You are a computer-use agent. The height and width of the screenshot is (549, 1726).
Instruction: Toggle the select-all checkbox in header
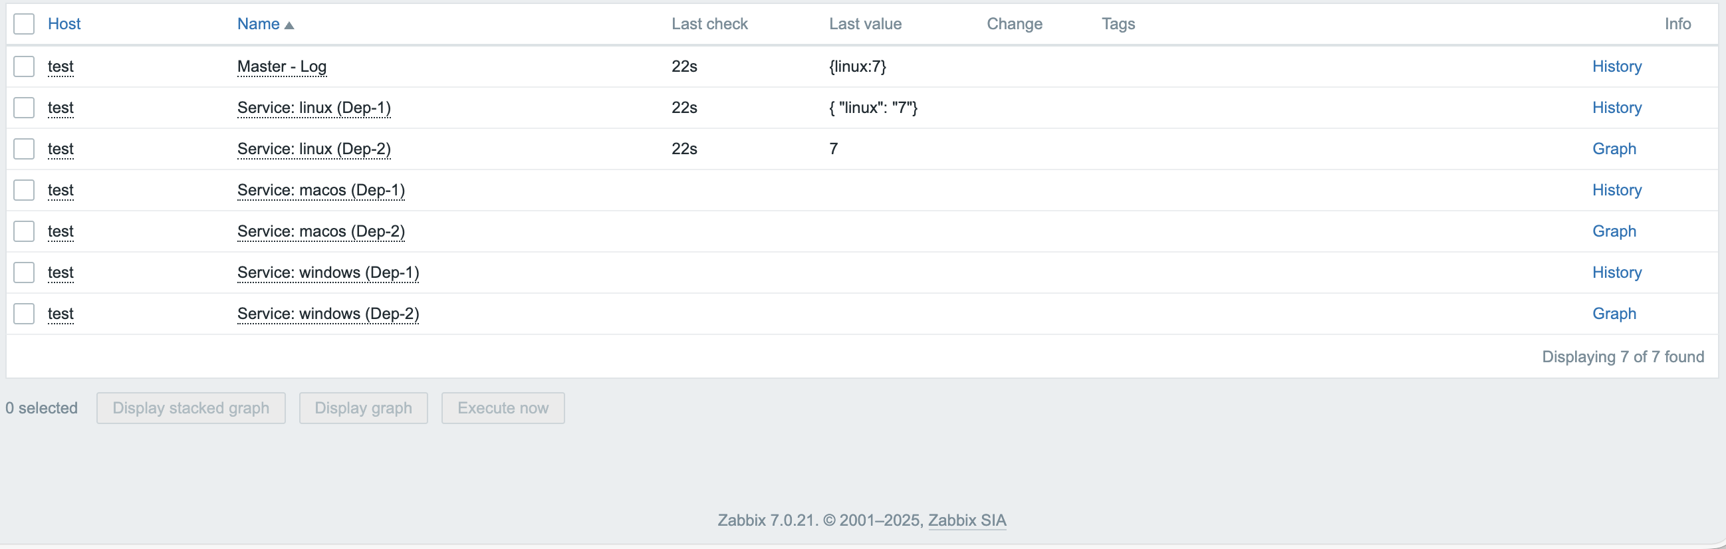point(24,24)
